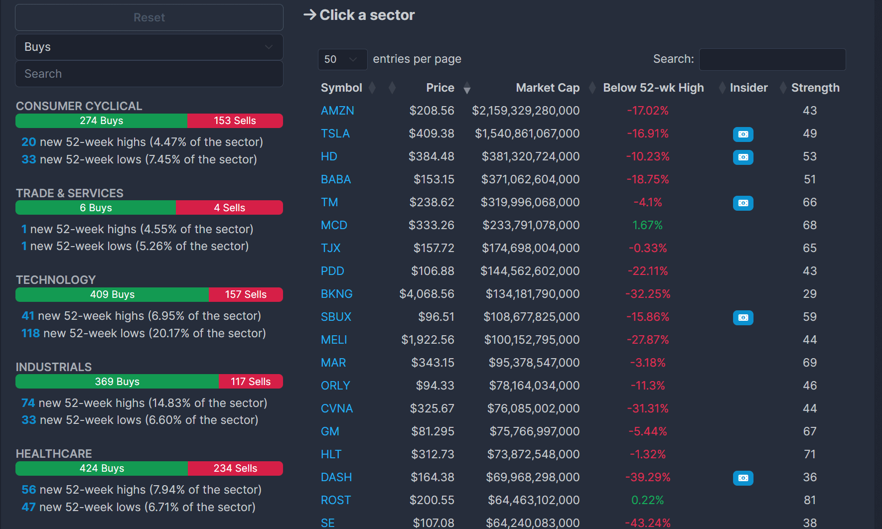Open the DASH symbol link
Screen dimensions: 882x529
click(336, 477)
